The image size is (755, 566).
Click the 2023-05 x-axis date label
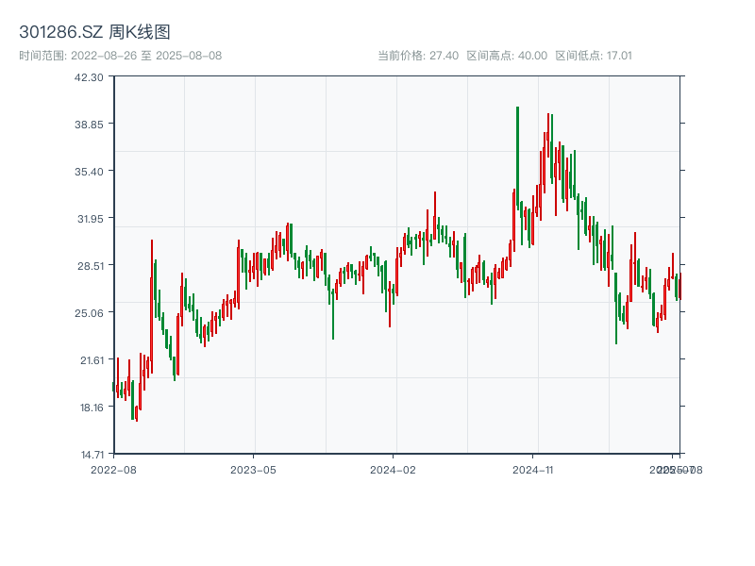(x=254, y=469)
